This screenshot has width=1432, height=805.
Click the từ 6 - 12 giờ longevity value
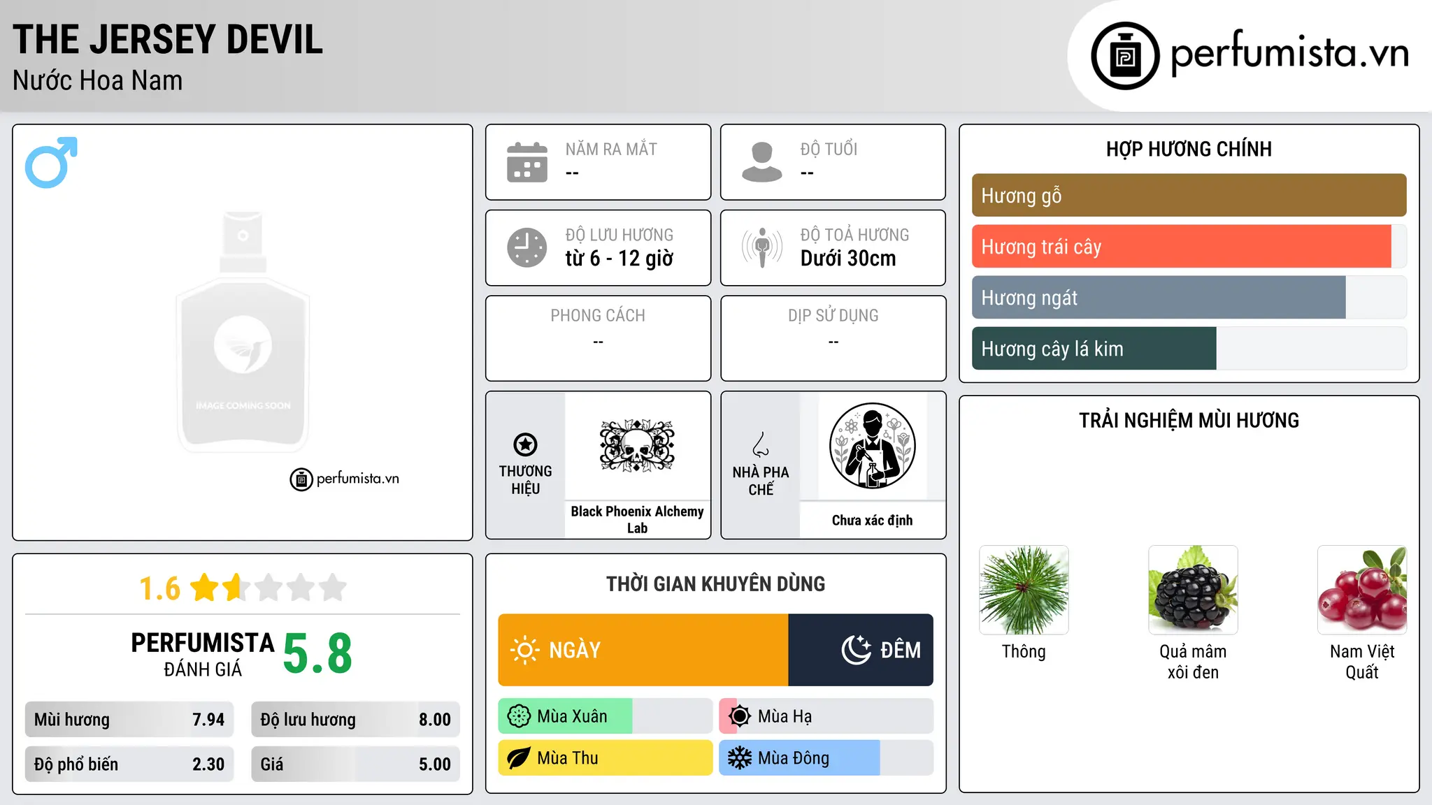620,259
